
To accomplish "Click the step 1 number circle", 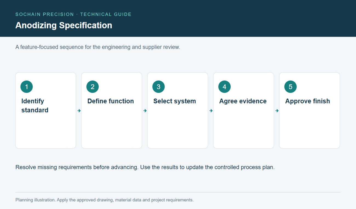I will [x=27, y=87].
